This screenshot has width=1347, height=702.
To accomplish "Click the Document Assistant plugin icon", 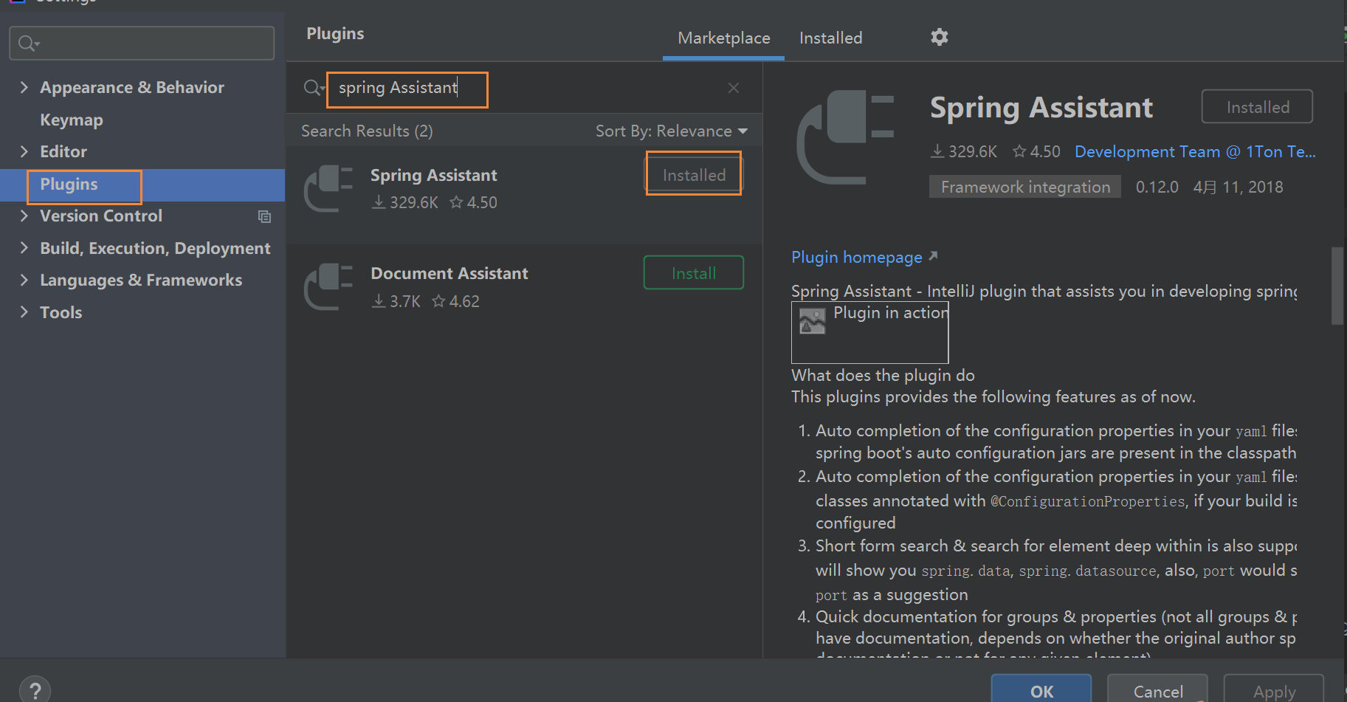I will pyautogui.click(x=328, y=287).
